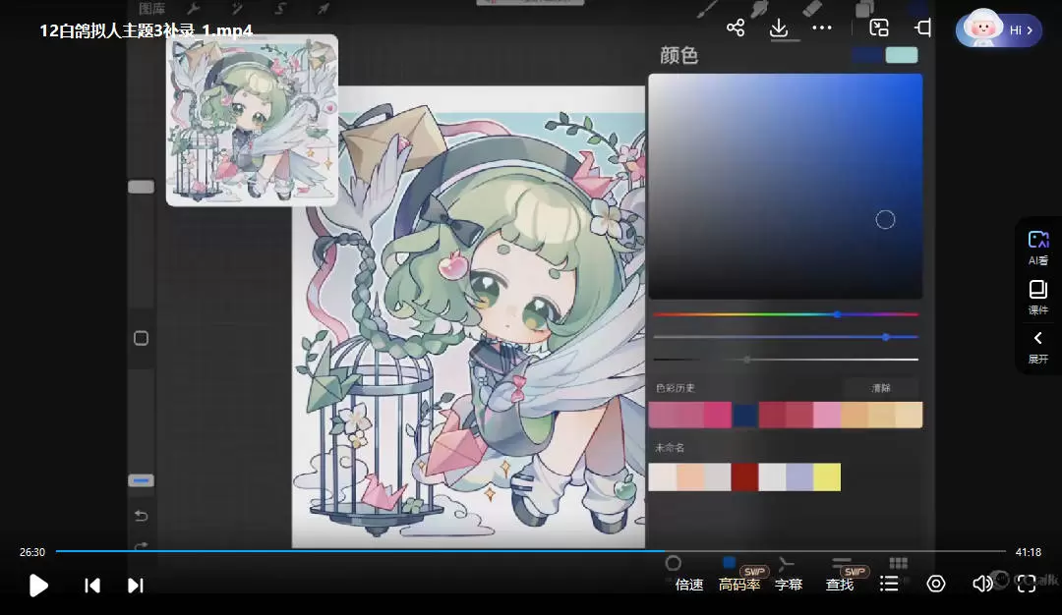Viewport: 1062px width, 615px height.
Task: Click the share icon
Action: click(736, 28)
